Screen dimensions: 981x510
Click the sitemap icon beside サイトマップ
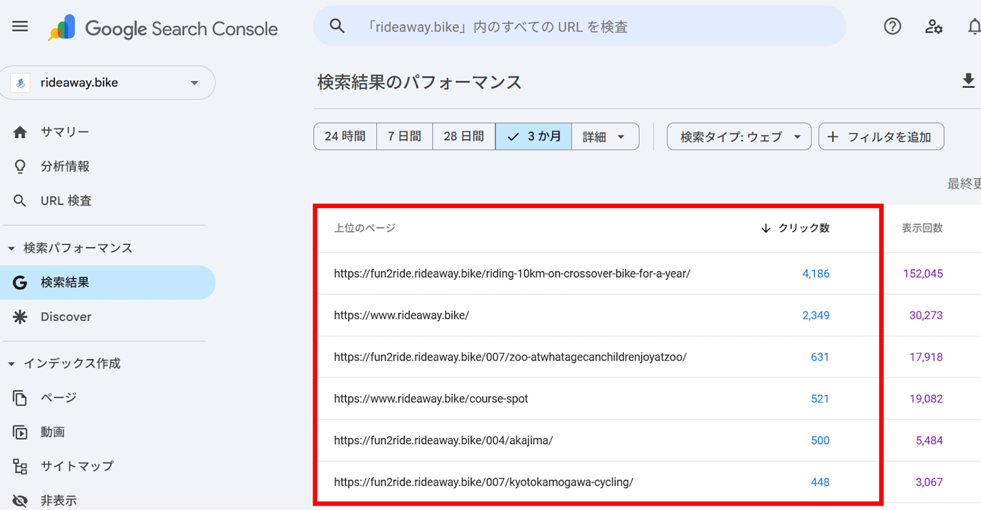(20, 467)
